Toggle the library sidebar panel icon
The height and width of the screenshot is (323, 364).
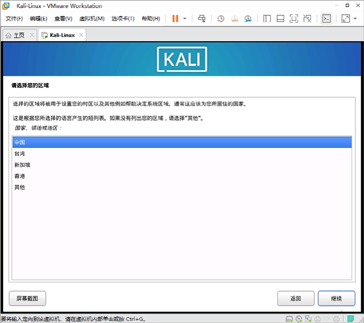[267, 19]
